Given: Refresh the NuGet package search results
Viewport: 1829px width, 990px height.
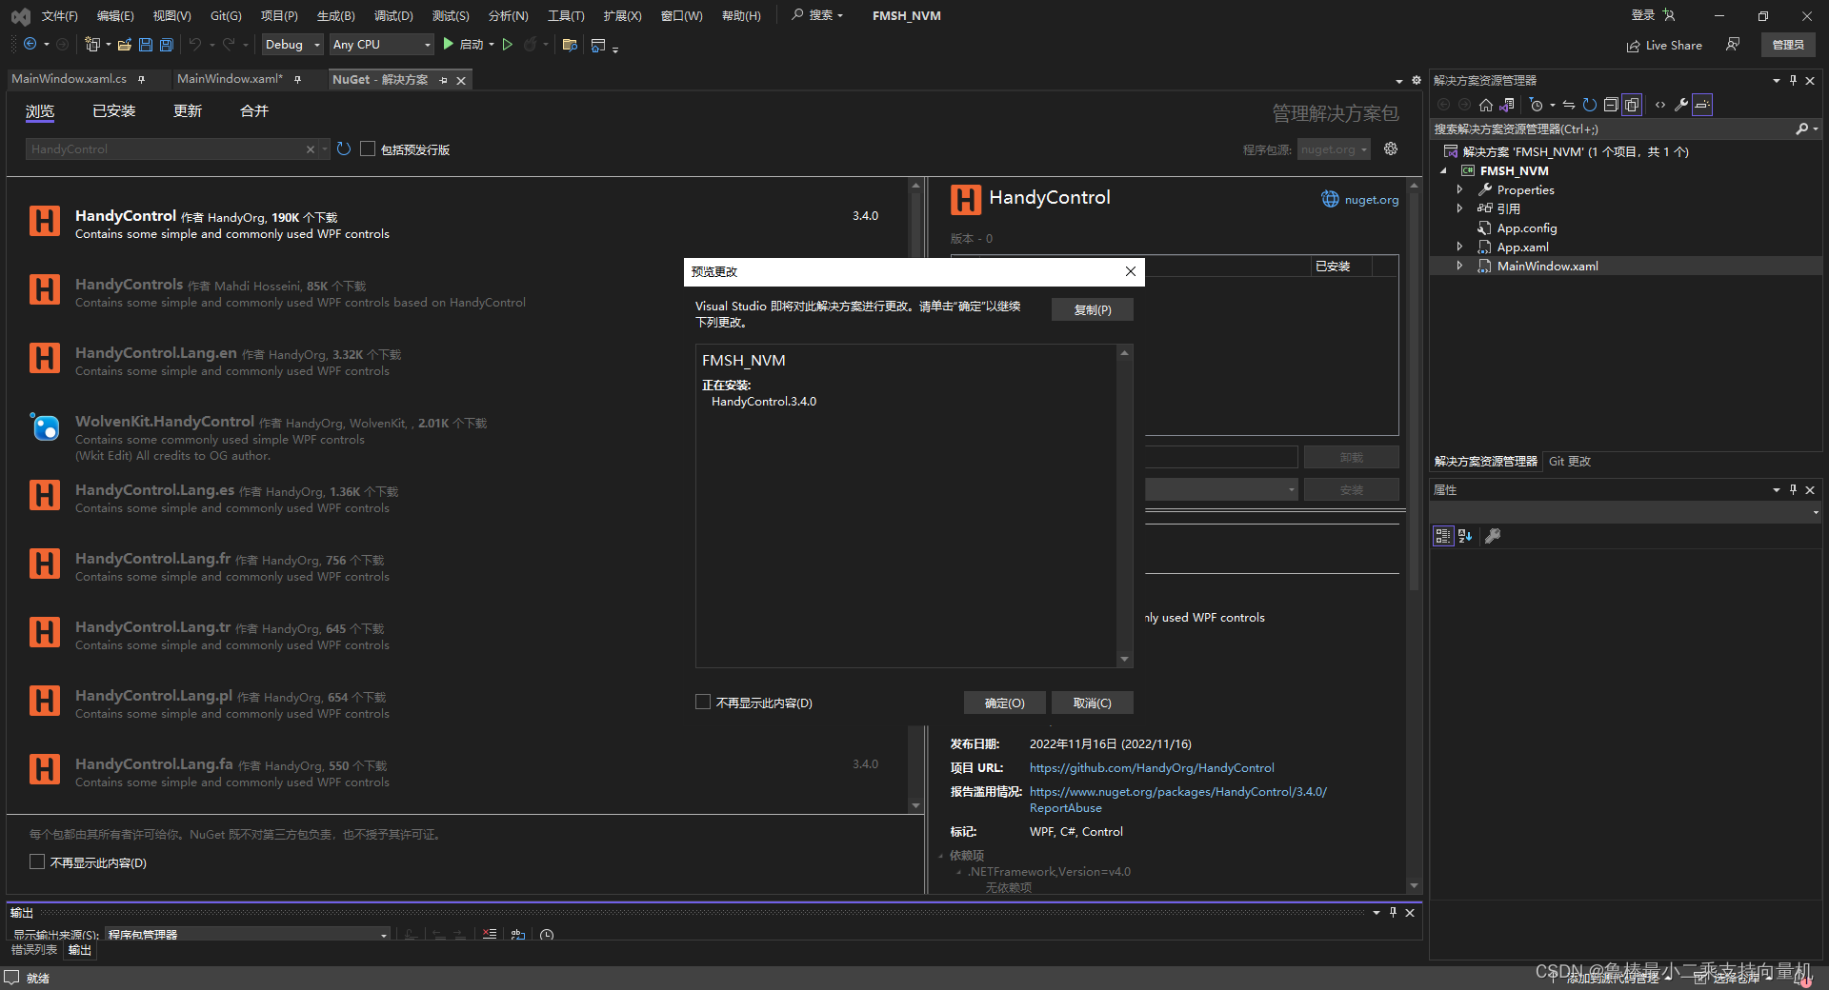Looking at the screenshot, I should tap(344, 148).
